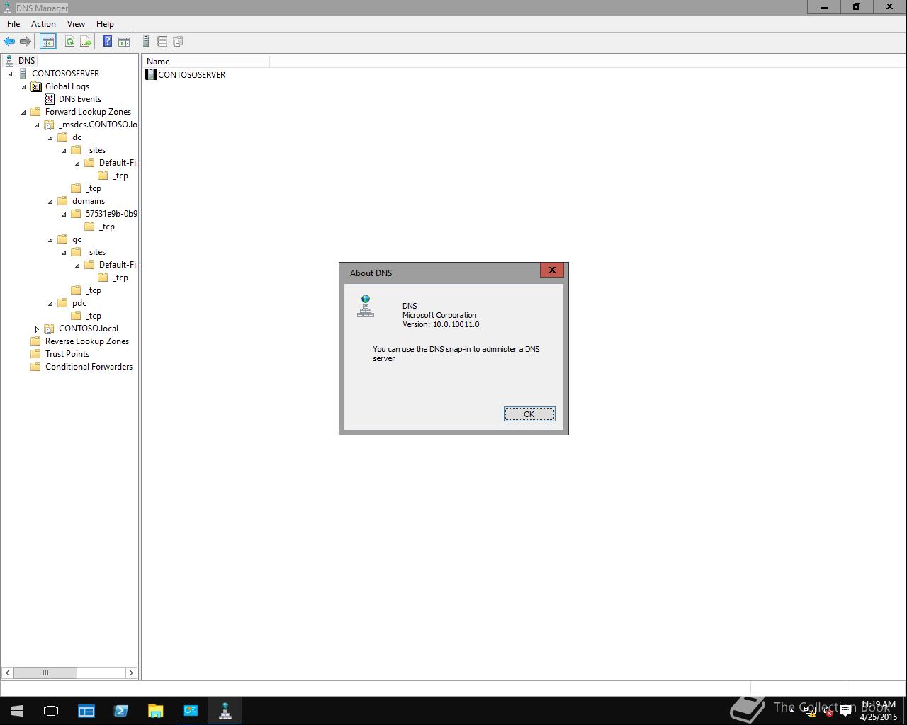Click the Refresh toolbar icon
This screenshot has width=907, height=725.
coord(69,42)
